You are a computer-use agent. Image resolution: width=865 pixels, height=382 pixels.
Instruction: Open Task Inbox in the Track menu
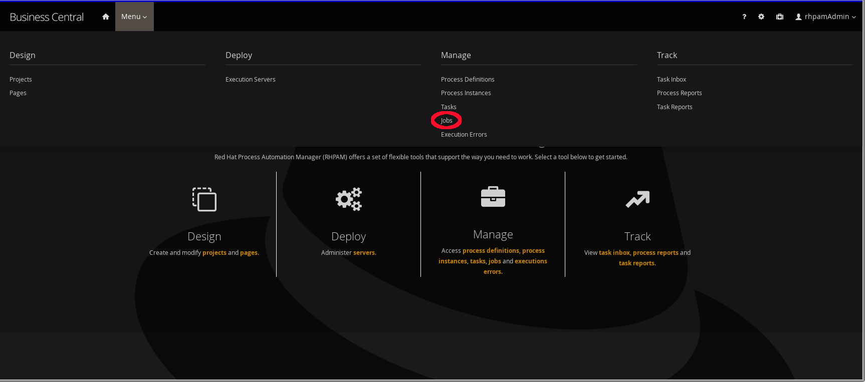pos(672,80)
